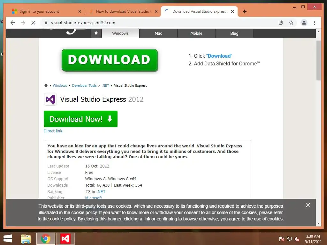Click the blue "Download" text link
The width and height of the screenshot is (327, 245).
[219, 56]
